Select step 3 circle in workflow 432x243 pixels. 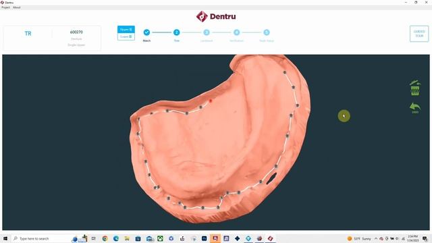[x=207, y=32]
